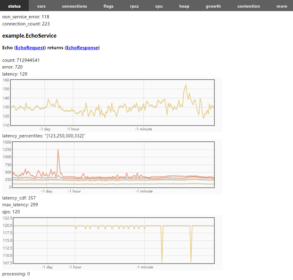Click the tall spike in latency_percentiles chart
The image size is (293, 280).
[x=58, y=150]
